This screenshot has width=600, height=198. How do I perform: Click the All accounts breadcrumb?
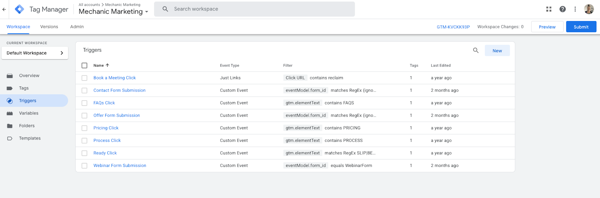pyautogui.click(x=89, y=5)
